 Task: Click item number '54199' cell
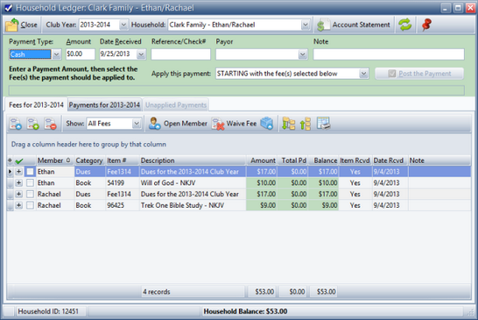click(123, 183)
